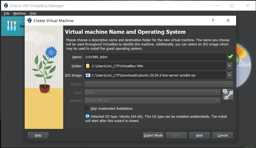Click the 64-bit OS type badge icon
Viewport: 256px width, 148px height.
(228, 94)
